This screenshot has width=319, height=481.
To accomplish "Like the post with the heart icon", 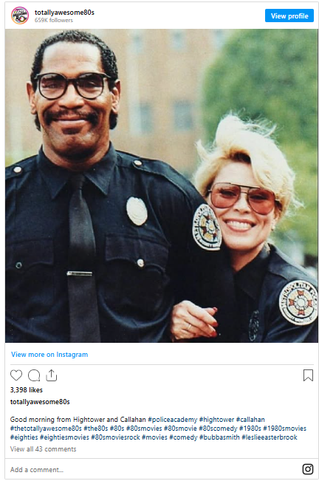I will tap(16, 375).
